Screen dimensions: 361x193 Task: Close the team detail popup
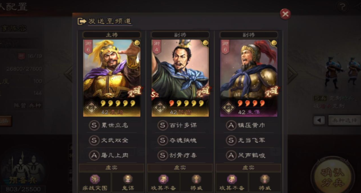[x=285, y=14]
